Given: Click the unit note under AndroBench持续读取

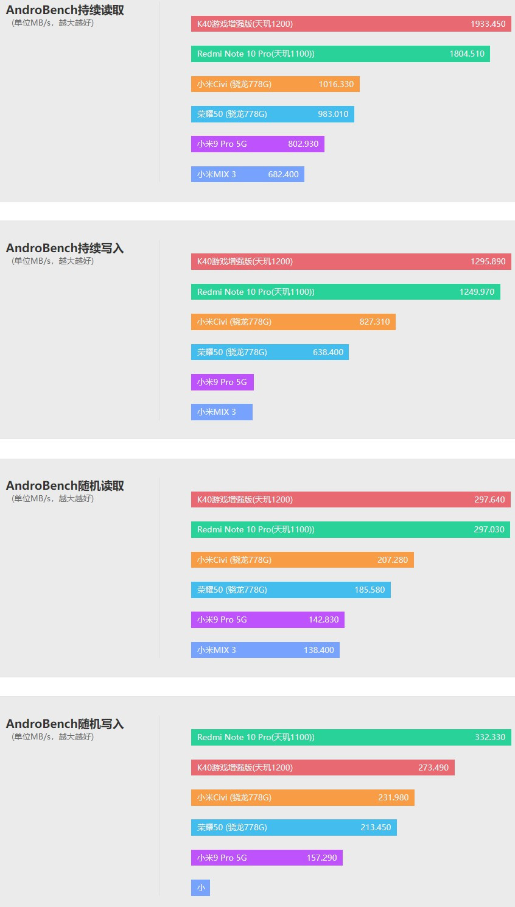Looking at the screenshot, I should pyautogui.click(x=53, y=23).
